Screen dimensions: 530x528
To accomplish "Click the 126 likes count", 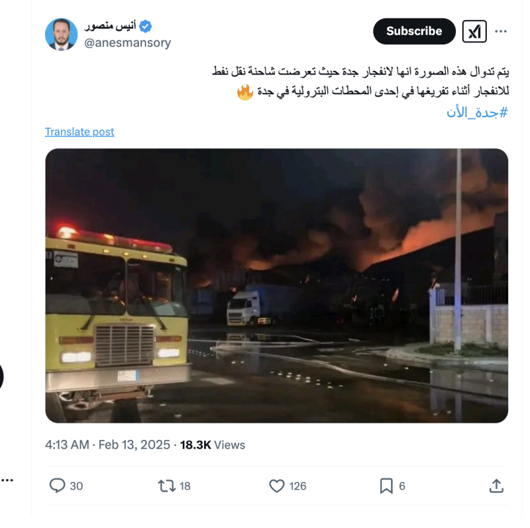I will click(297, 486).
